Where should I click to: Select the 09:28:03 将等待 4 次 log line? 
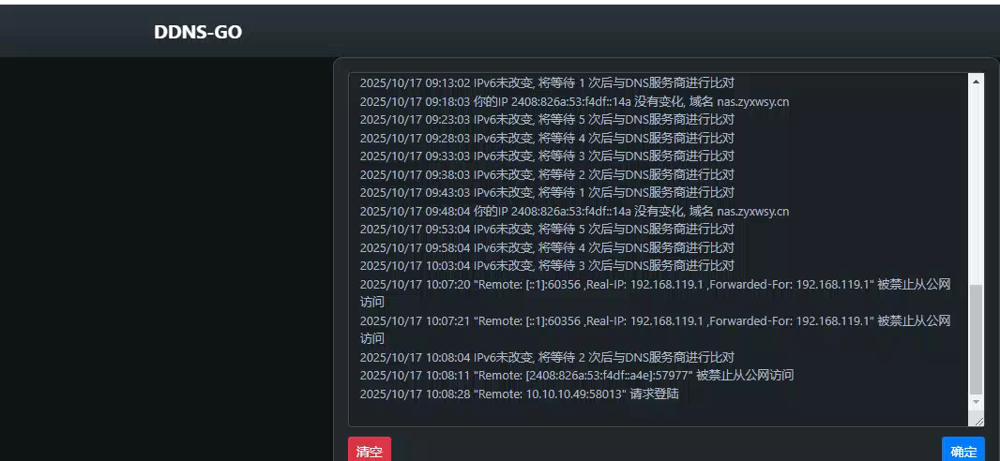547,138
